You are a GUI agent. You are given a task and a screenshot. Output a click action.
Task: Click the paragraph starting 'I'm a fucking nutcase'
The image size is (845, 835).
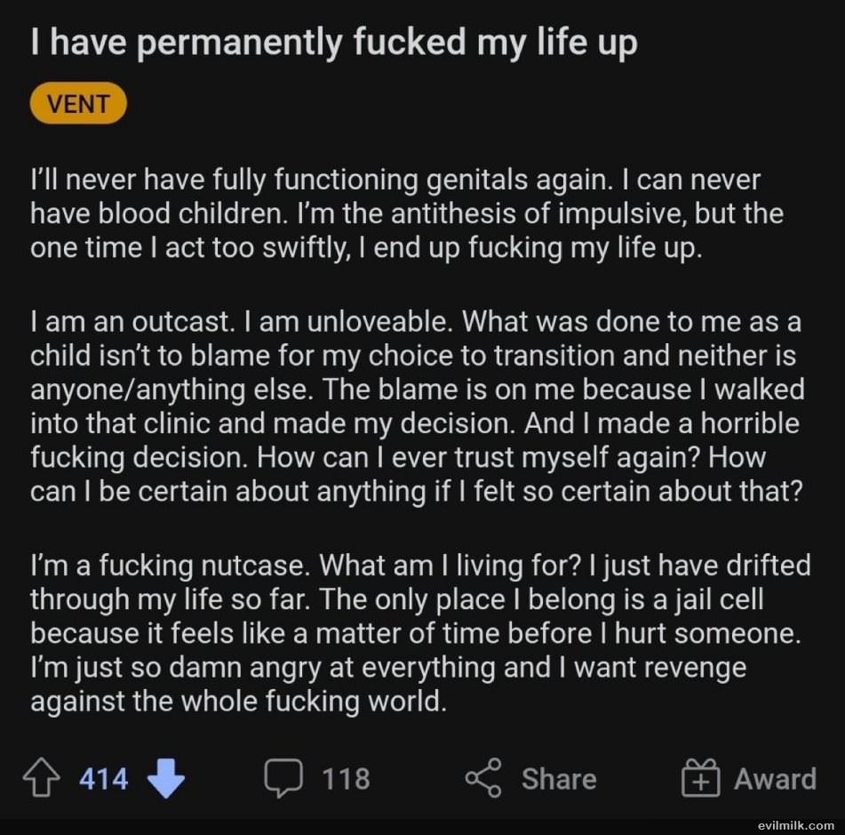pos(420,633)
